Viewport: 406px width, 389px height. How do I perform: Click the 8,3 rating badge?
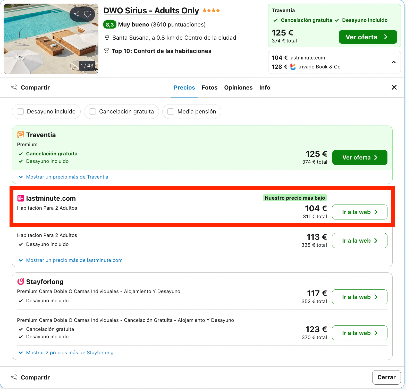coord(110,25)
